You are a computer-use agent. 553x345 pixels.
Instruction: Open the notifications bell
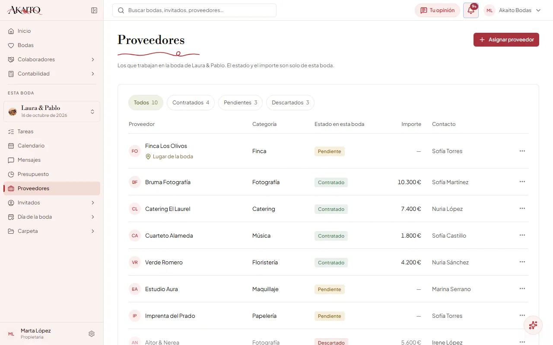(471, 10)
